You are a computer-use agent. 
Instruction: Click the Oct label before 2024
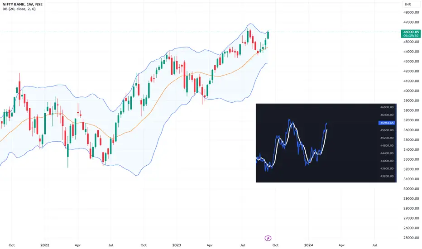275,245
